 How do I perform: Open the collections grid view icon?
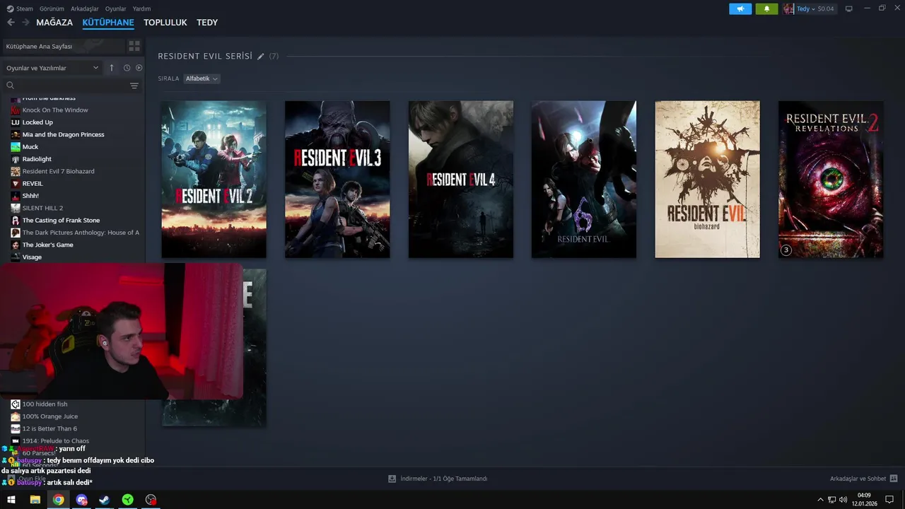coord(134,46)
